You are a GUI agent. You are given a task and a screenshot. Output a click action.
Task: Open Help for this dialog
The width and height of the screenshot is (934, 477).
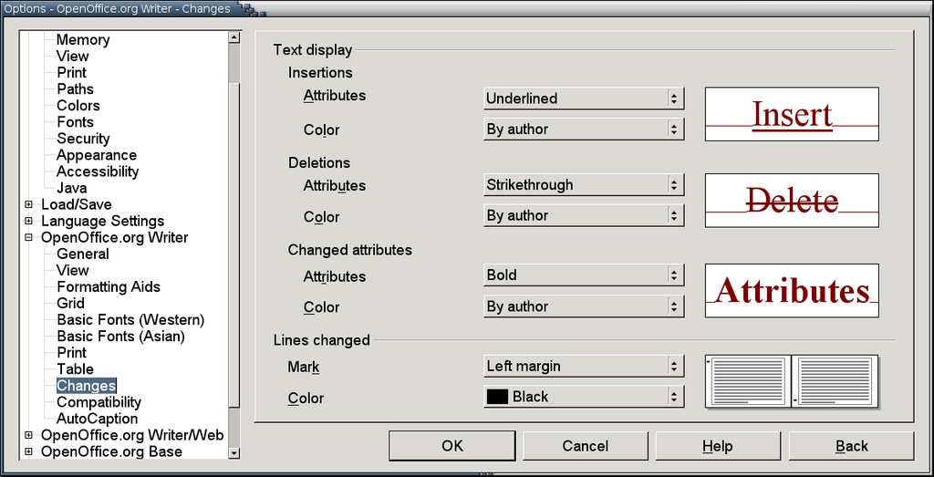718,446
